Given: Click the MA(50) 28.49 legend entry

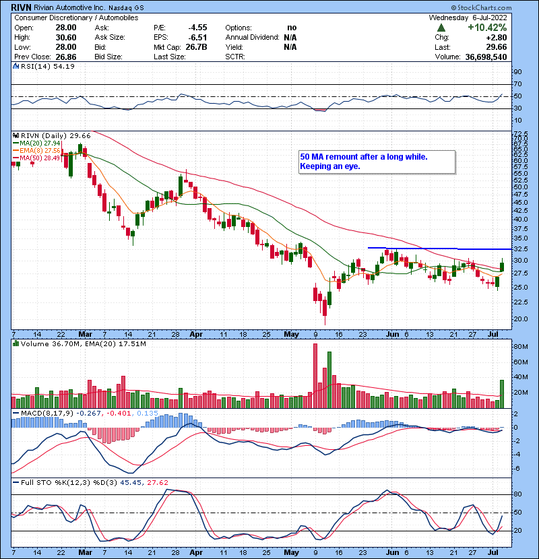Looking at the screenshot, I should click(37, 158).
